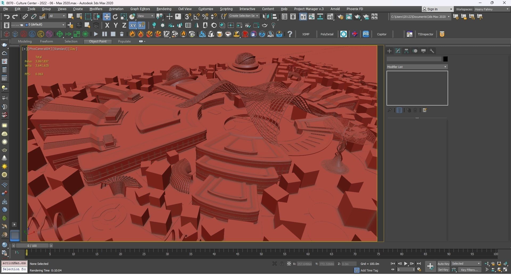Viewport: 511px width, 276px height.
Task: Click the object name input field
Action: [414, 59]
